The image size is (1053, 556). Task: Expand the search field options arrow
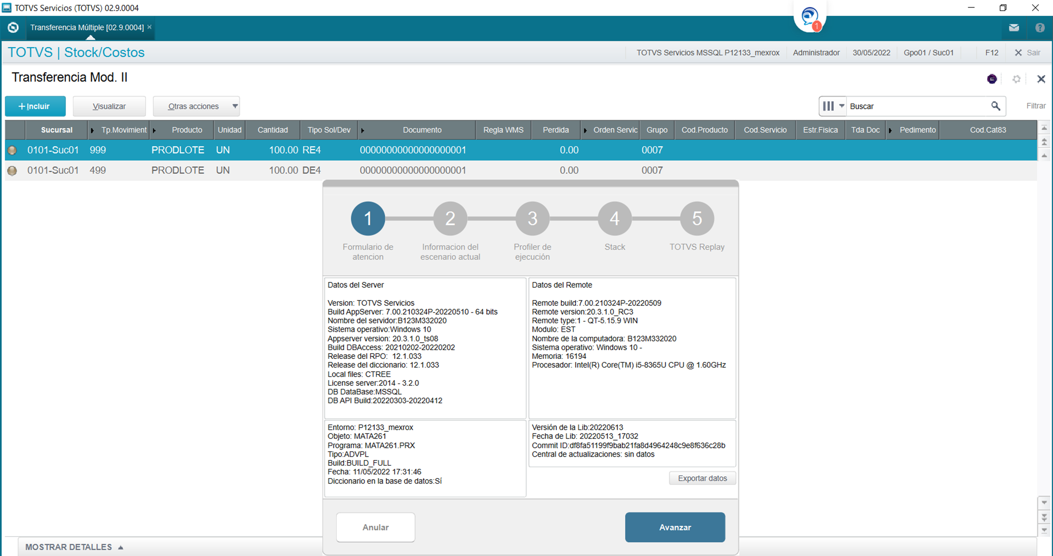842,106
